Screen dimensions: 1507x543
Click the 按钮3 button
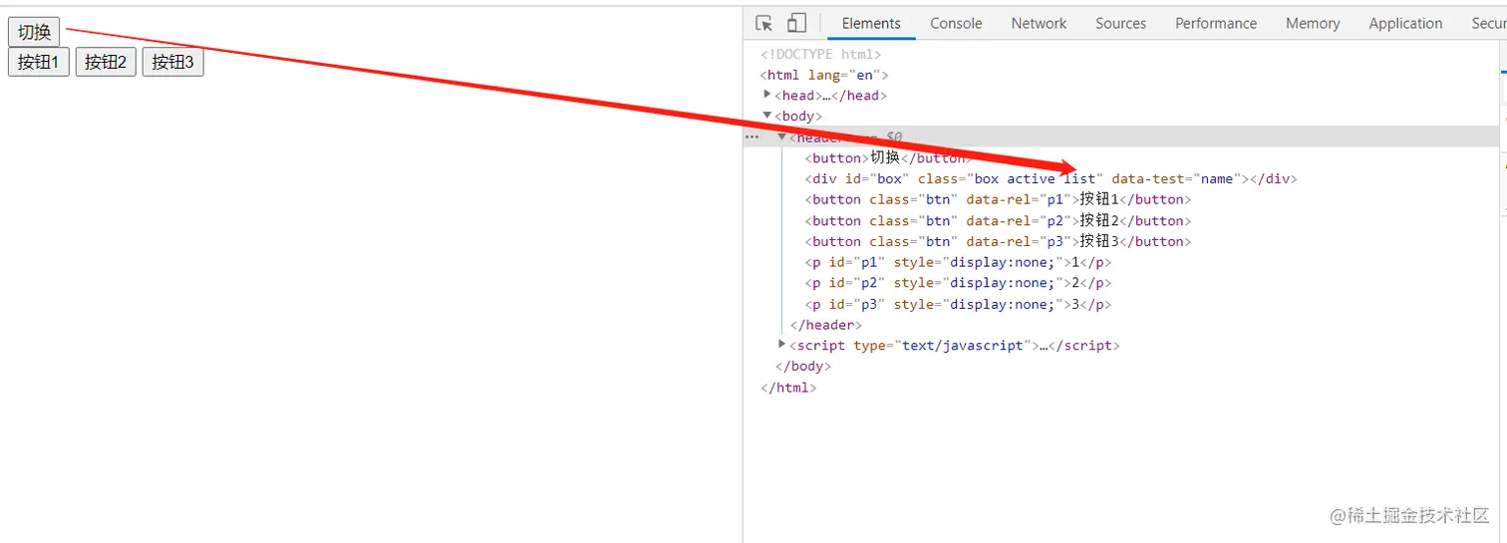(x=172, y=62)
